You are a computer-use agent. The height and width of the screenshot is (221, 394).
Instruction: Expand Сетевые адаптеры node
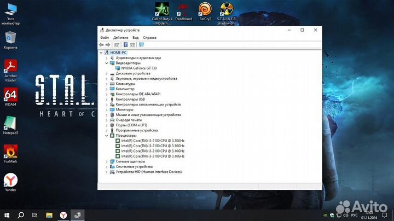pyautogui.click(x=107, y=161)
